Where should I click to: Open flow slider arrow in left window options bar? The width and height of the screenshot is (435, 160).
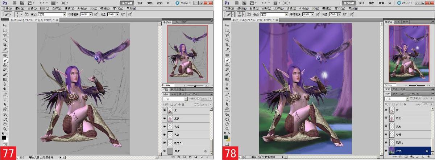click(117, 14)
